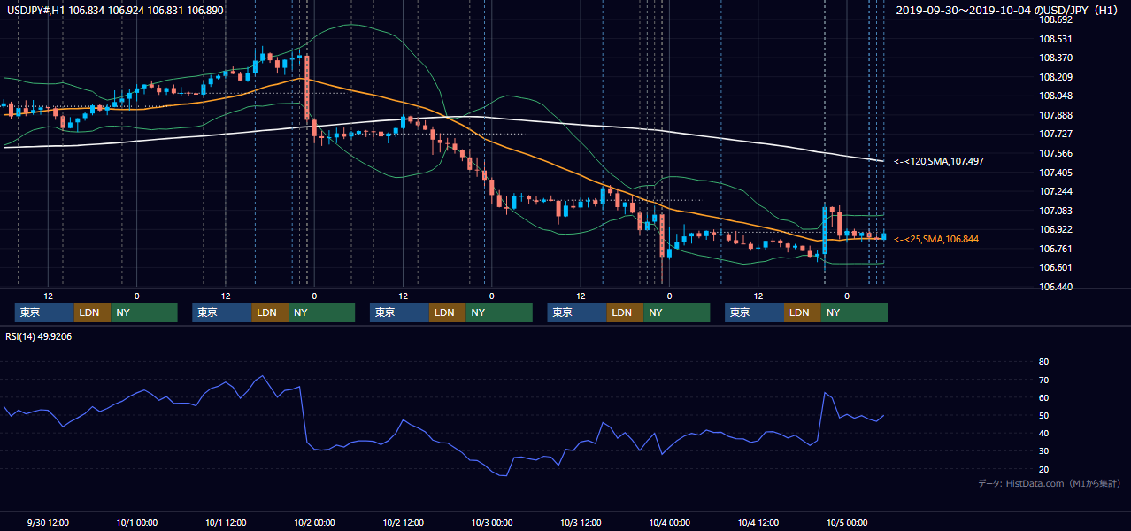Click the NY session block for 10/2
This screenshot has width=1131, height=531.
(x=499, y=312)
